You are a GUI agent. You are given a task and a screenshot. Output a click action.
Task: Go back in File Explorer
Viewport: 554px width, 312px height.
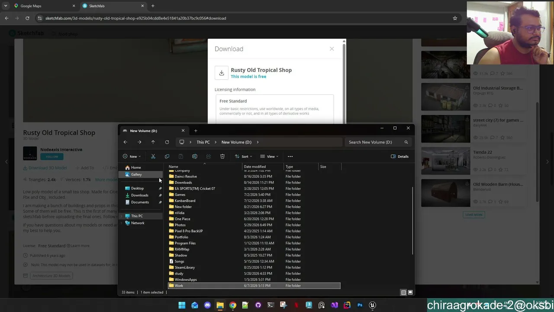click(126, 142)
